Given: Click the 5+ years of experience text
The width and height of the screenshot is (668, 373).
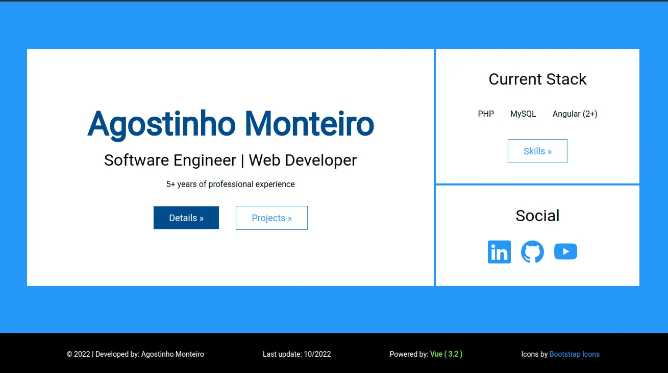Looking at the screenshot, I should click(x=230, y=184).
